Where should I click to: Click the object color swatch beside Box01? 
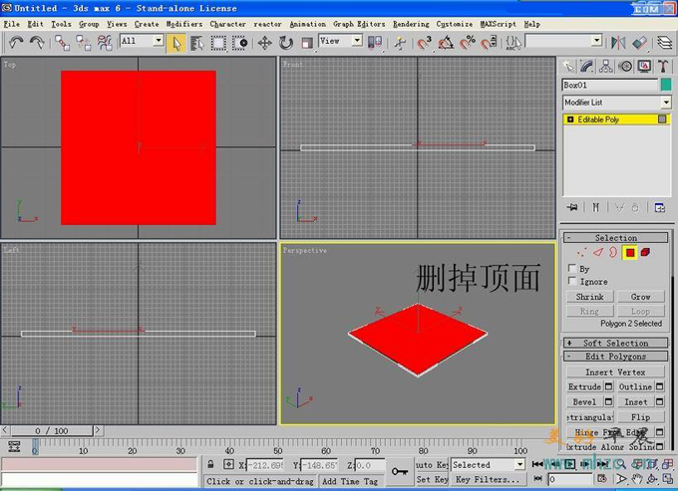tap(666, 85)
